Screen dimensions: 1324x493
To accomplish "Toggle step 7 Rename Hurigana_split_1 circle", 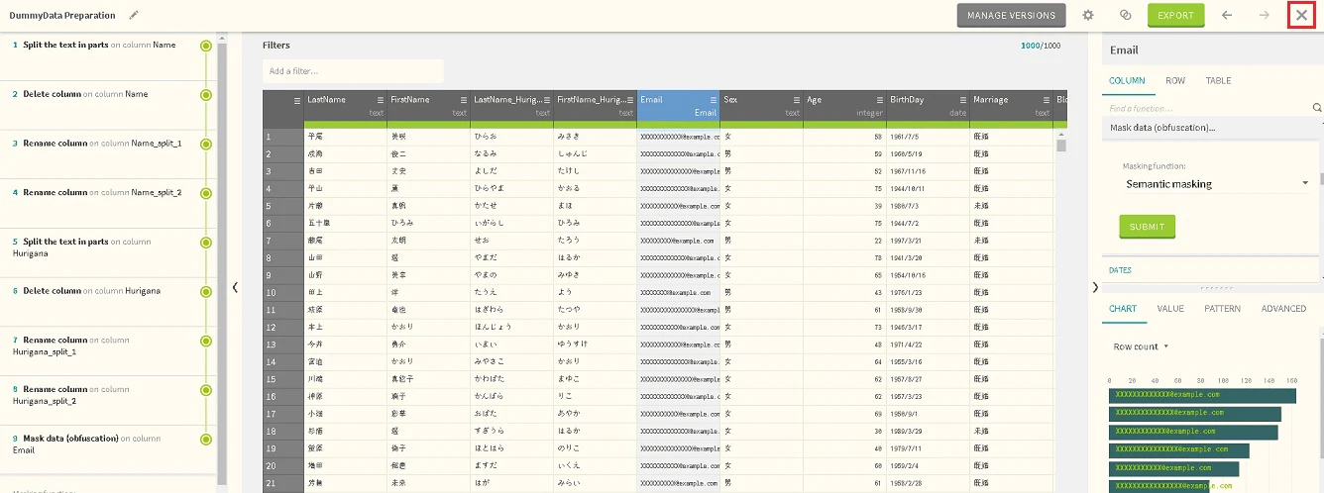I will [206, 341].
